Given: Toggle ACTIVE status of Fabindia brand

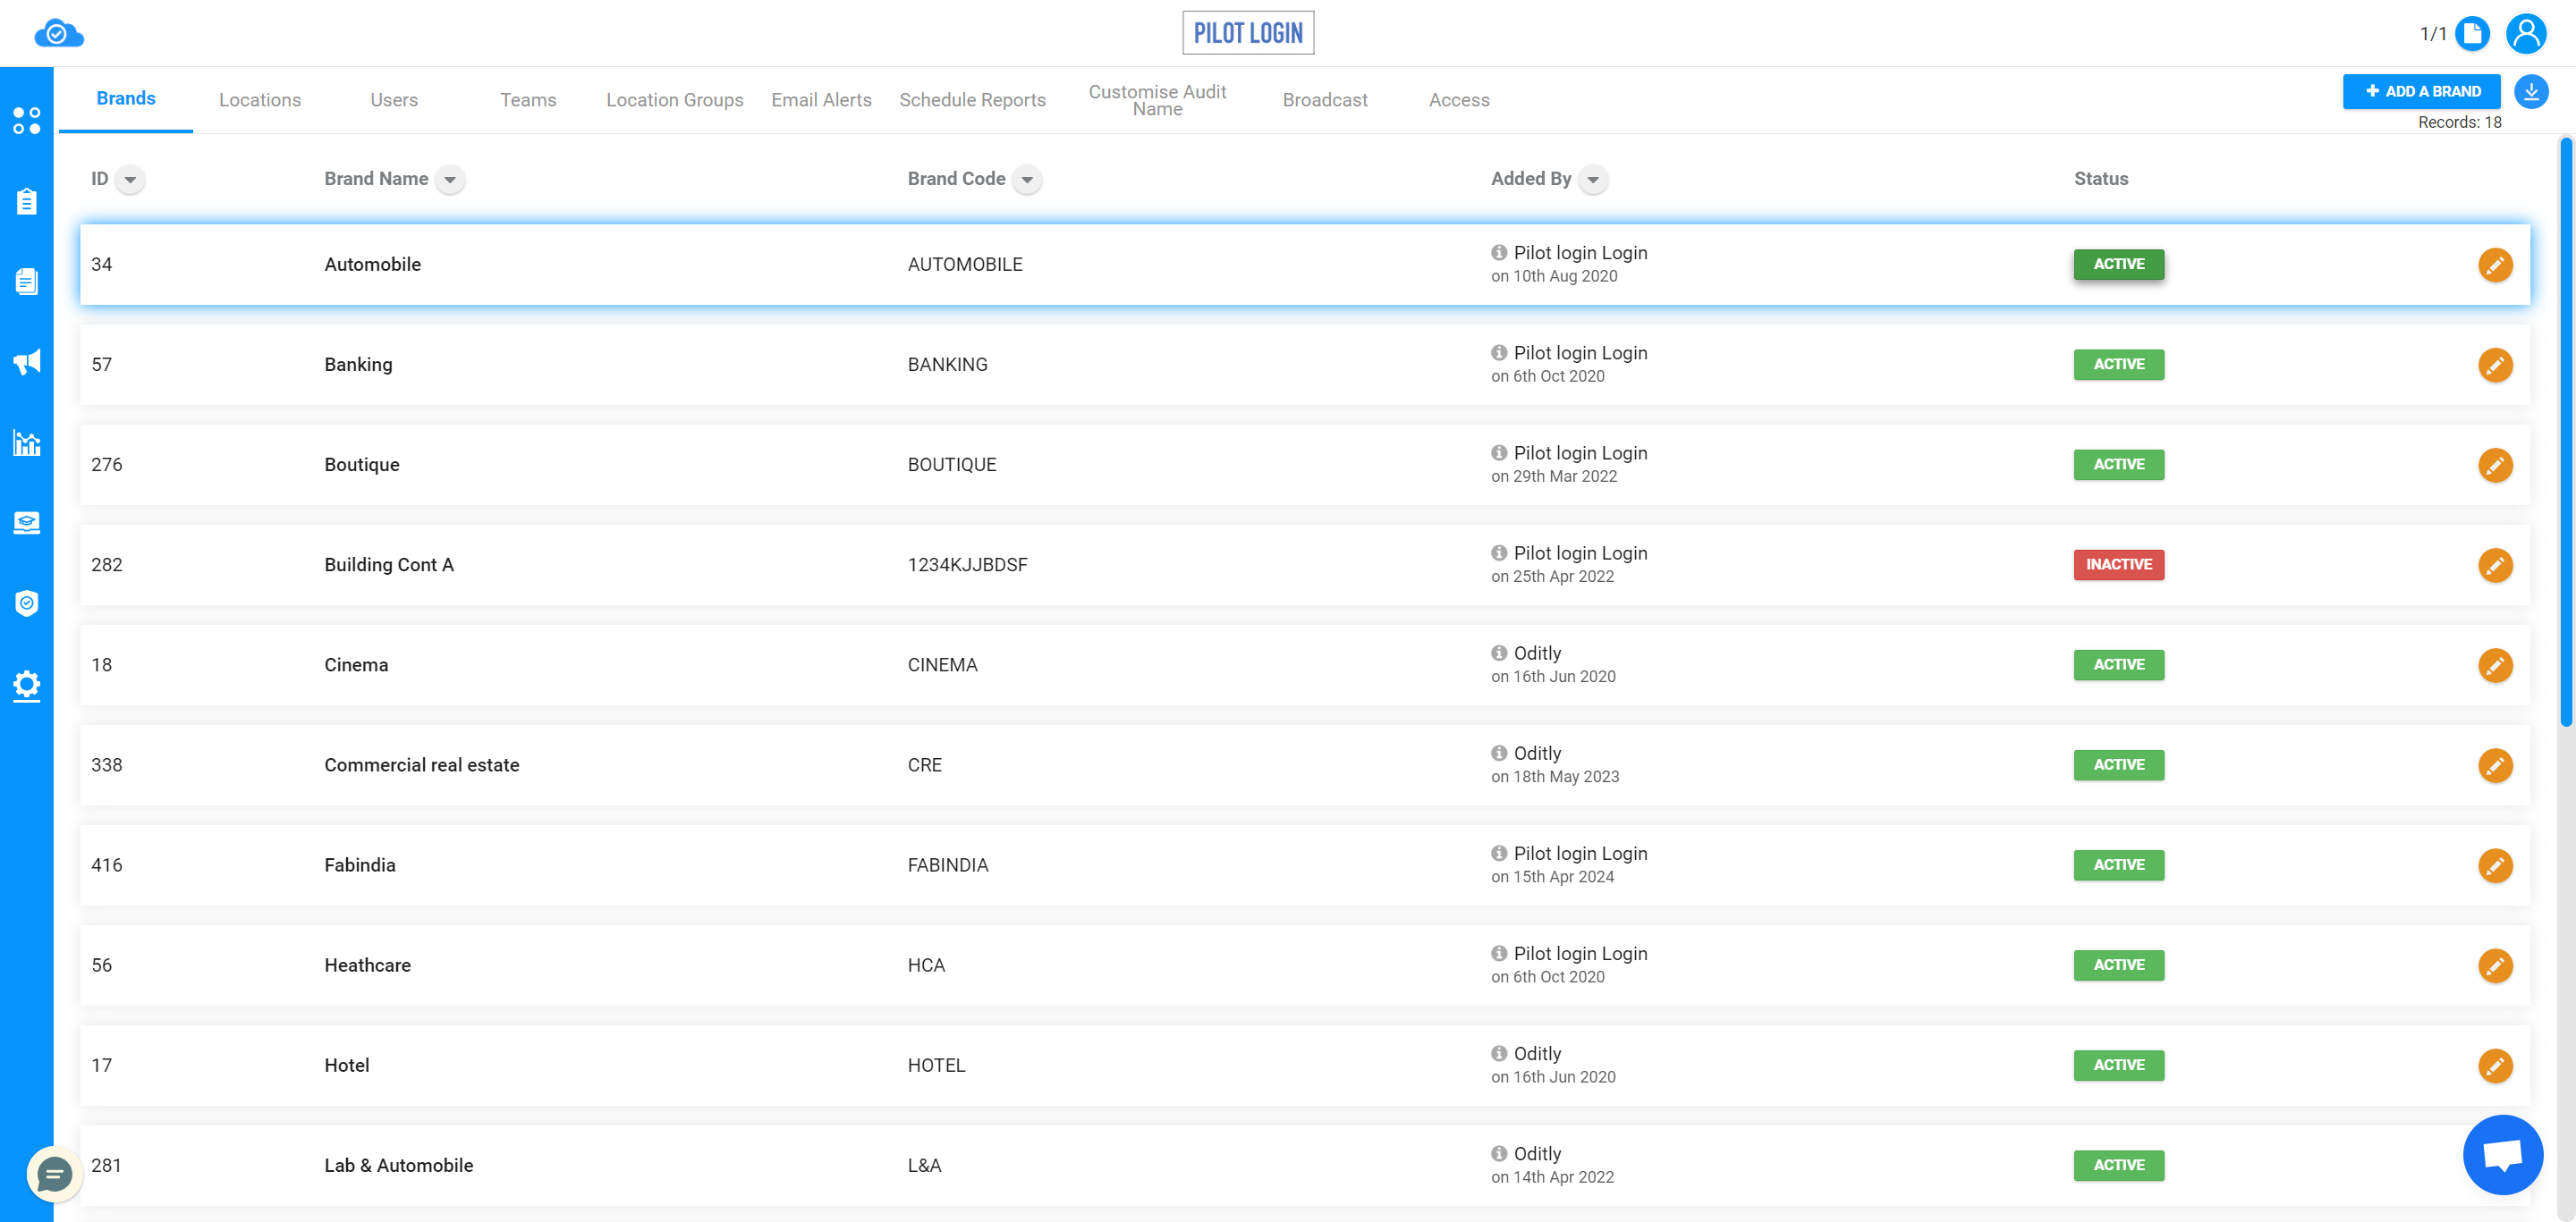Looking at the screenshot, I should pos(2118,865).
